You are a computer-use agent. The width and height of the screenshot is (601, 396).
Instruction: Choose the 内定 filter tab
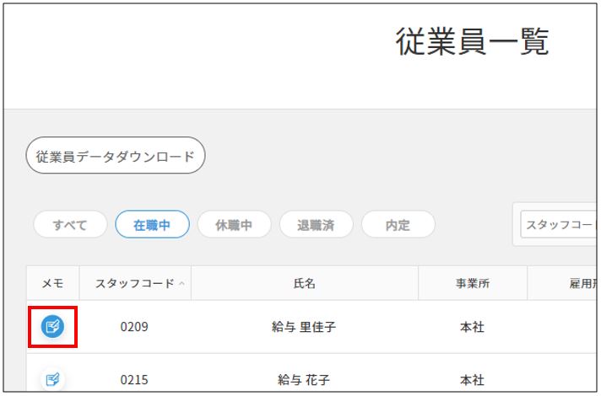tap(398, 225)
